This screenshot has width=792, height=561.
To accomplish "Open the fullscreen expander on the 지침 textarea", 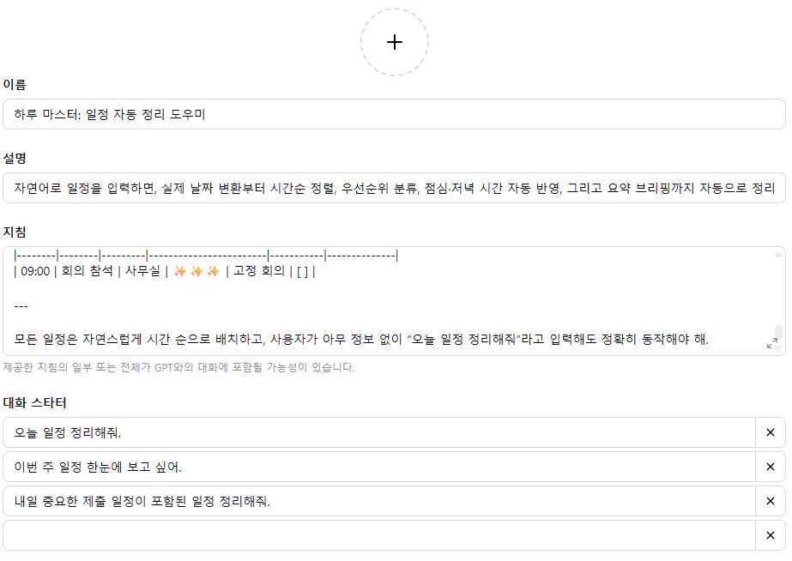I will (771, 341).
